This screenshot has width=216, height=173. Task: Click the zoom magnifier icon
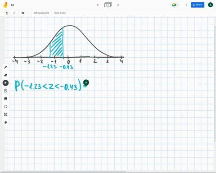23,13
